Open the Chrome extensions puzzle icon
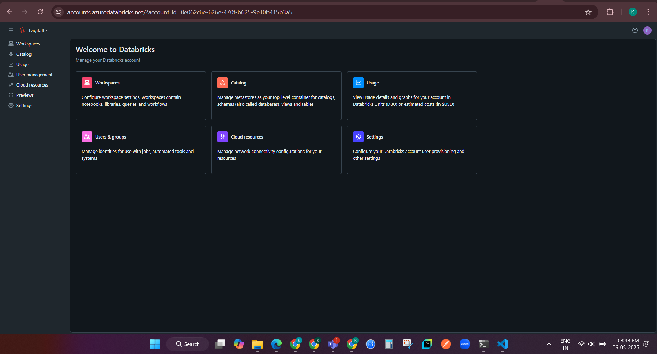 click(610, 12)
